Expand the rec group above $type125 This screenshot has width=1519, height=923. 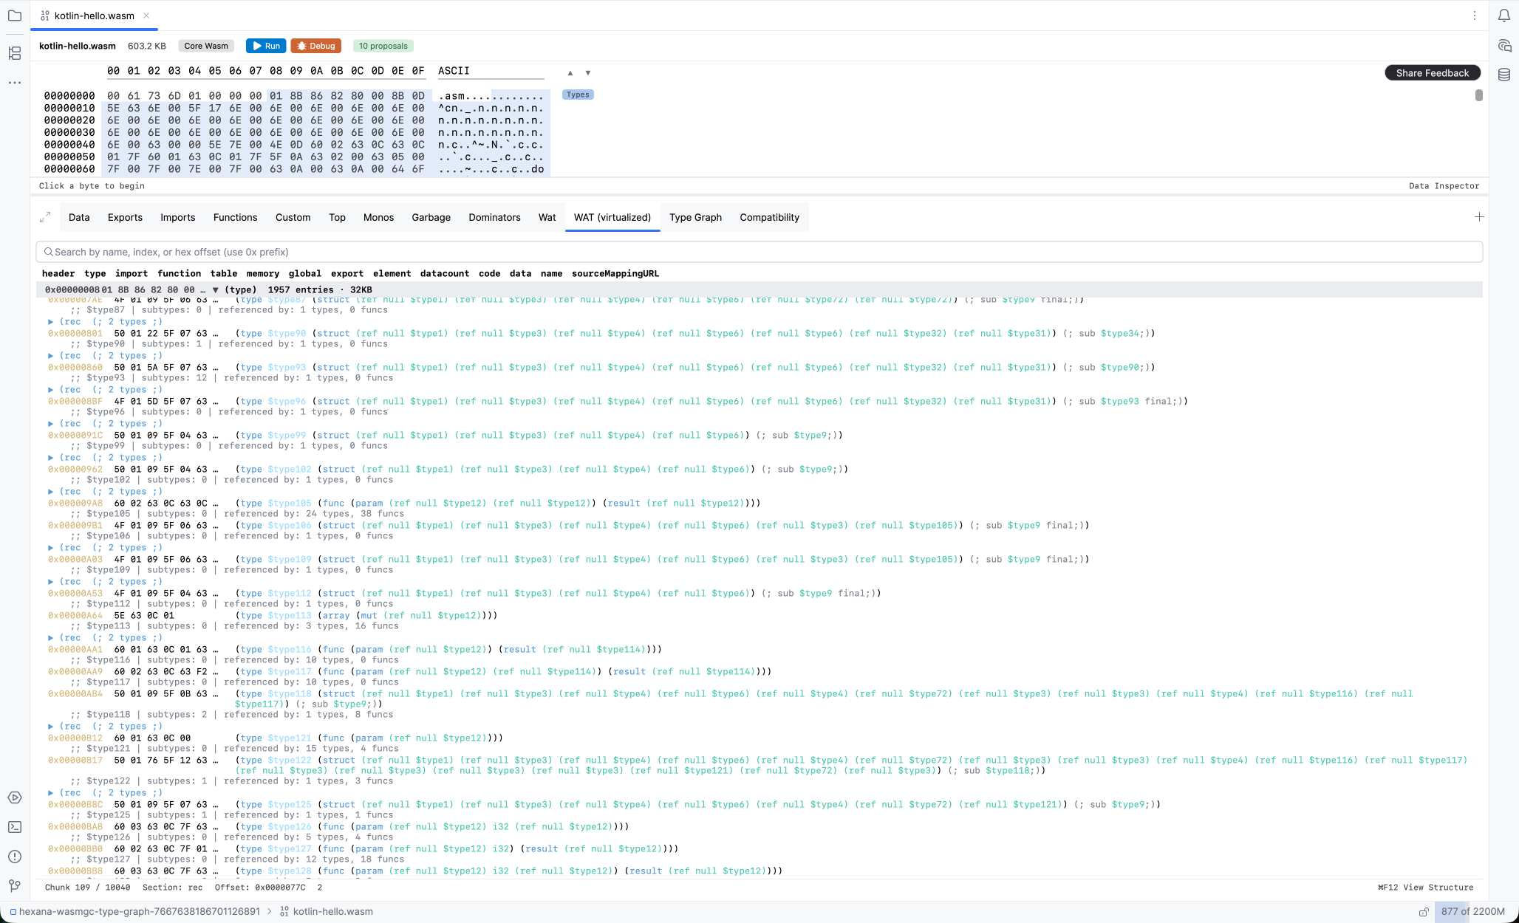click(x=50, y=793)
